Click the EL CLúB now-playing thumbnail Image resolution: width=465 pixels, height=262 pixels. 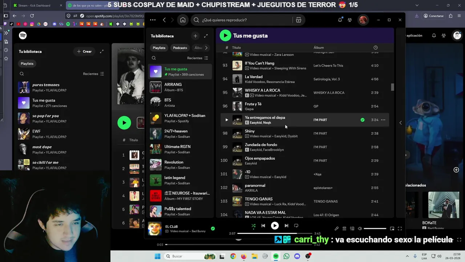(x=155, y=229)
